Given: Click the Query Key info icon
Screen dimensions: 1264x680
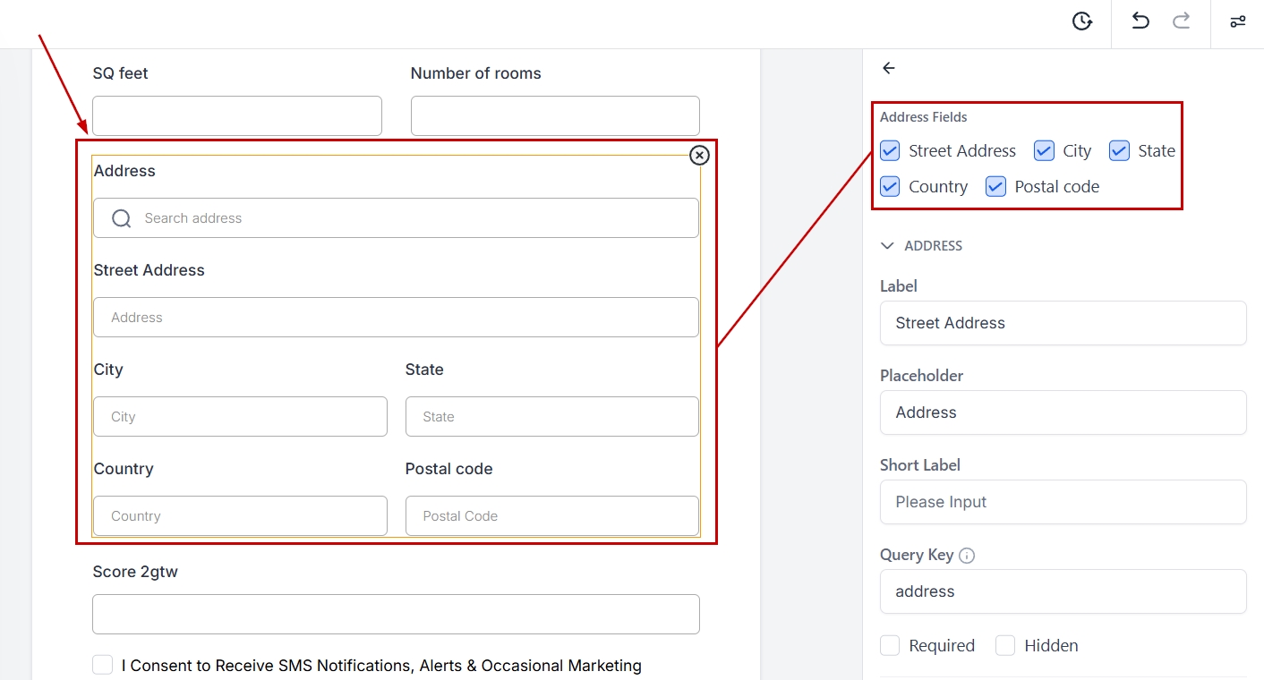Looking at the screenshot, I should 967,556.
